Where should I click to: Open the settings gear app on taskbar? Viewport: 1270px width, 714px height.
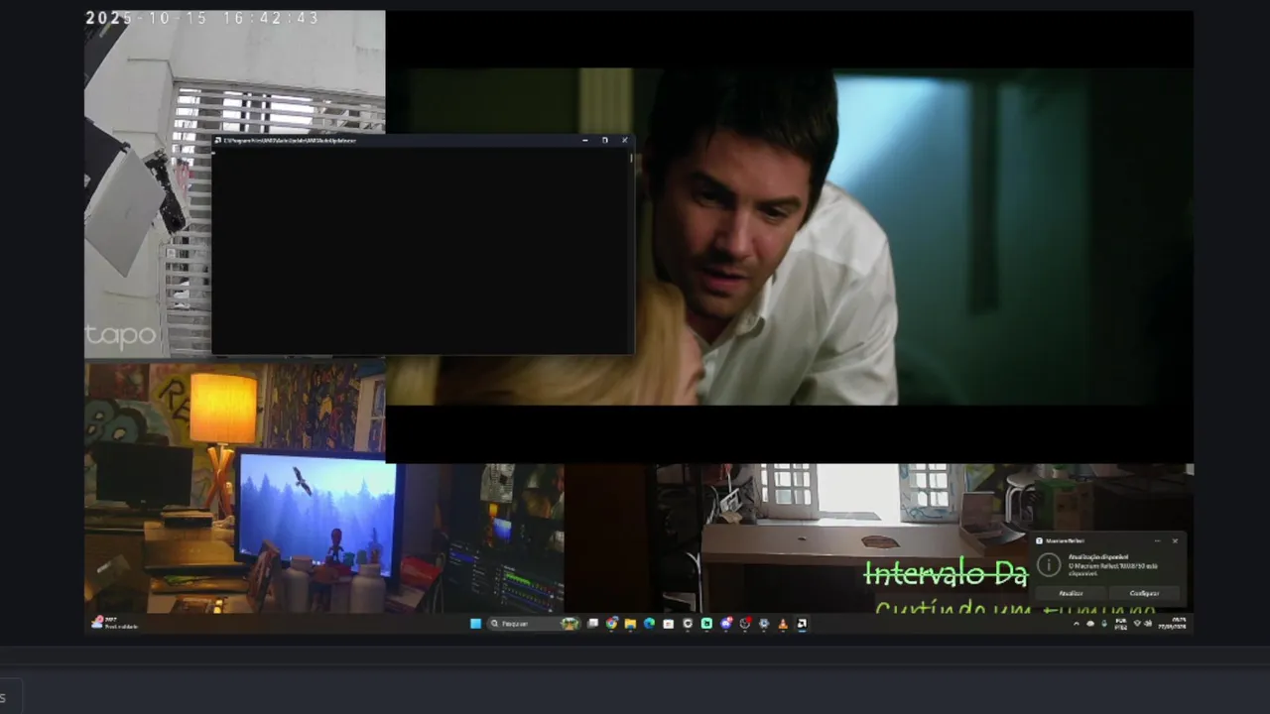(764, 624)
